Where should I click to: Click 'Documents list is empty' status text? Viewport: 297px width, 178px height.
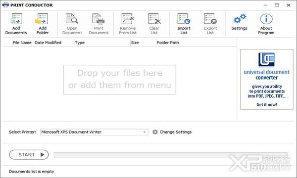pyautogui.click(x=32, y=172)
